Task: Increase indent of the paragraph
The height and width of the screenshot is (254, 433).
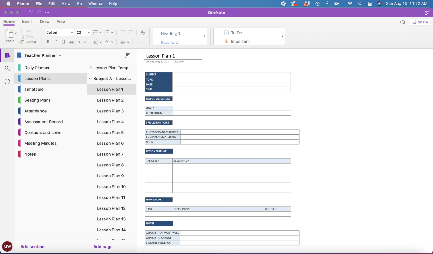Action: [131, 32]
